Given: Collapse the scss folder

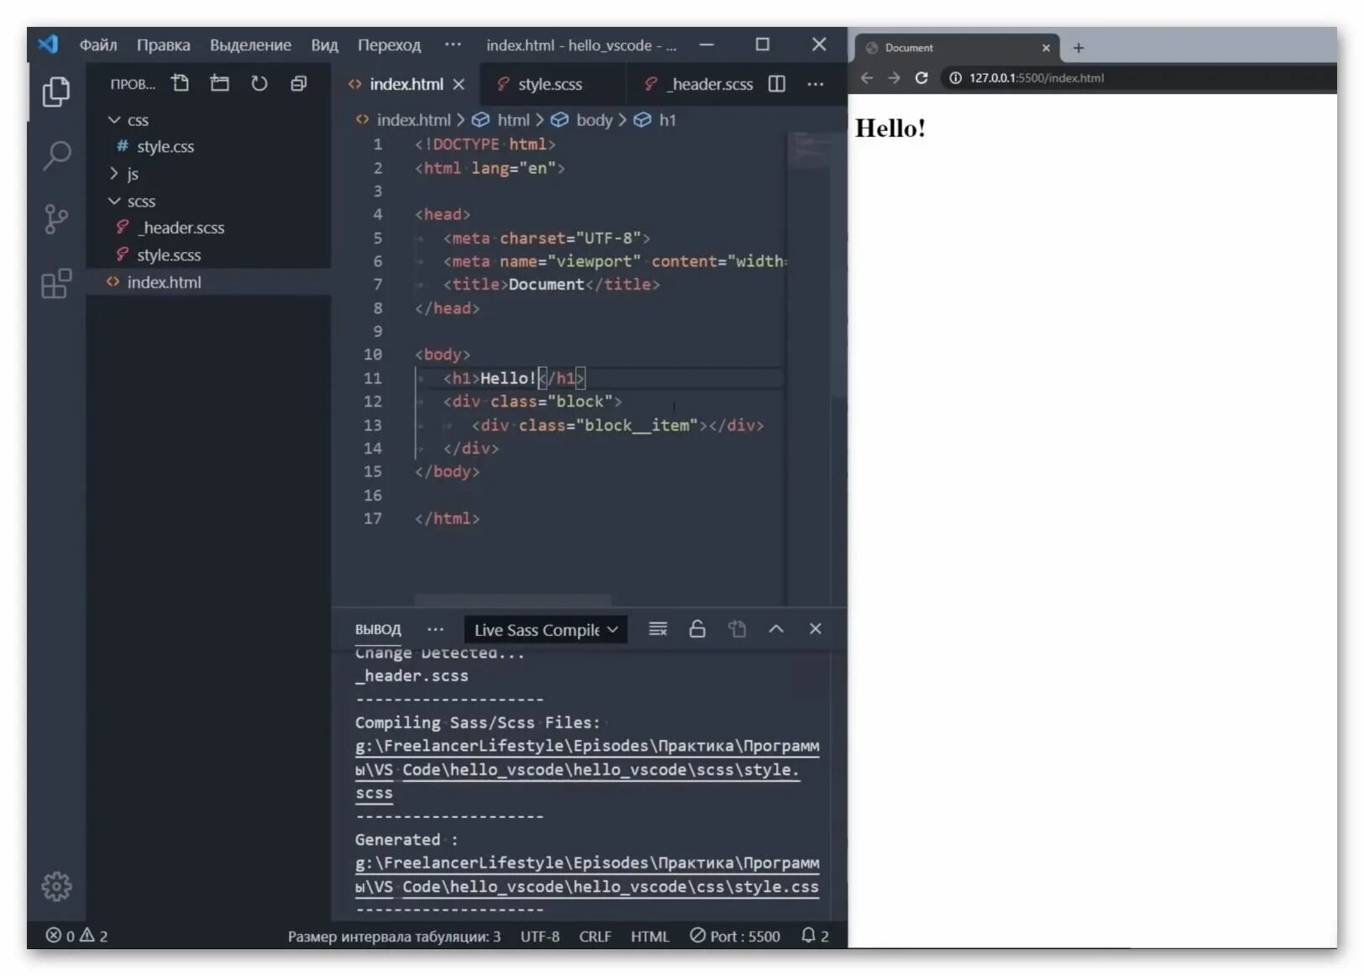Looking at the screenshot, I should pos(114,202).
